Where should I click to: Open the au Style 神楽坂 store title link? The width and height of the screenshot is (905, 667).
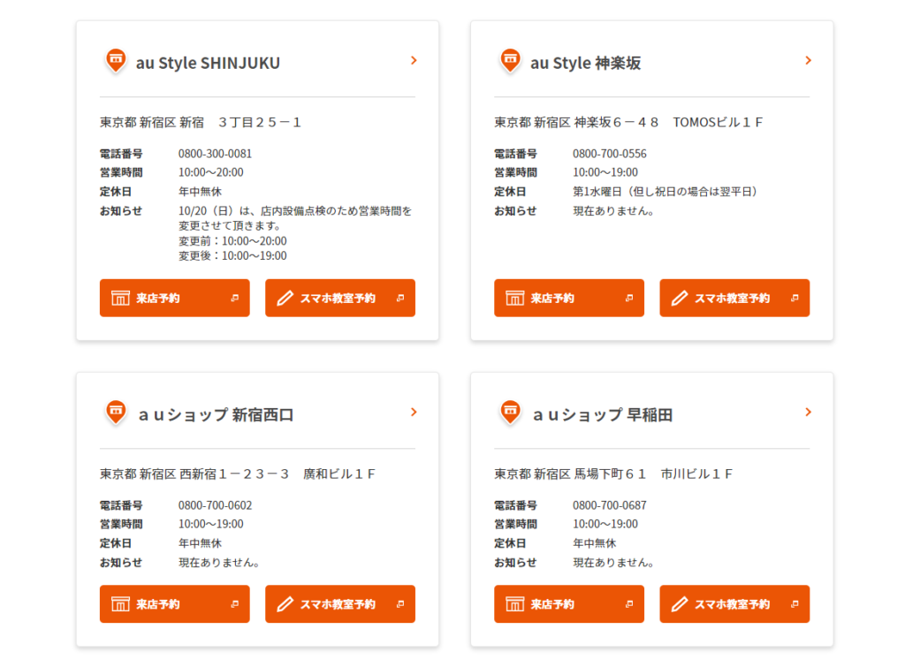point(585,63)
